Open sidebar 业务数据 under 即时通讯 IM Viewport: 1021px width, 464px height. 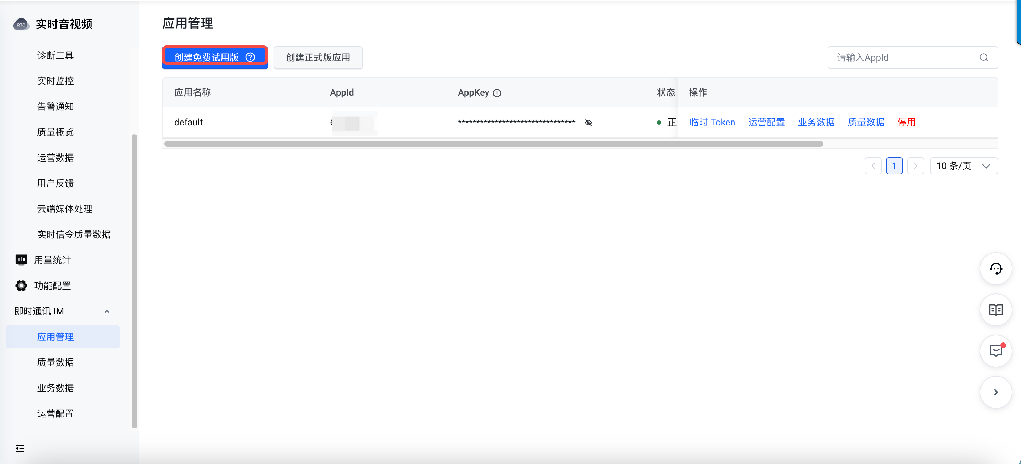point(55,388)
